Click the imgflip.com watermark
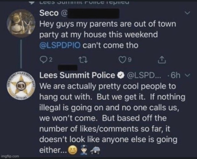Viewport: 197px width, 159px height. (x=10, y=156)
